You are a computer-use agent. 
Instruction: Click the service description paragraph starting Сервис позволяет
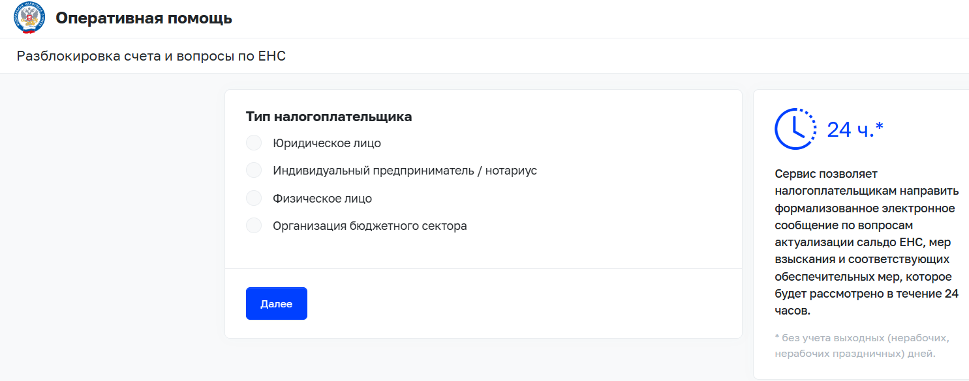[x=866, y=242]
